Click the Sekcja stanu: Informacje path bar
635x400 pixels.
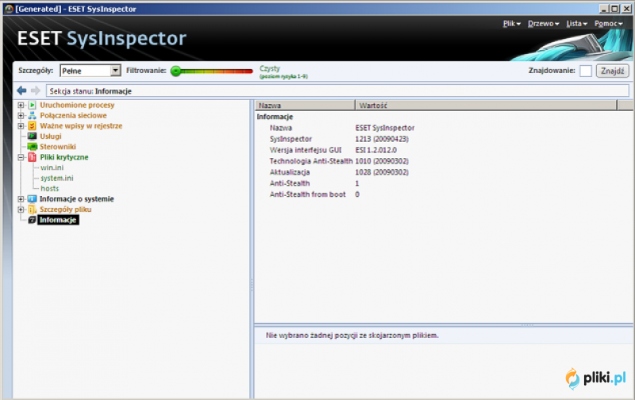338,91
